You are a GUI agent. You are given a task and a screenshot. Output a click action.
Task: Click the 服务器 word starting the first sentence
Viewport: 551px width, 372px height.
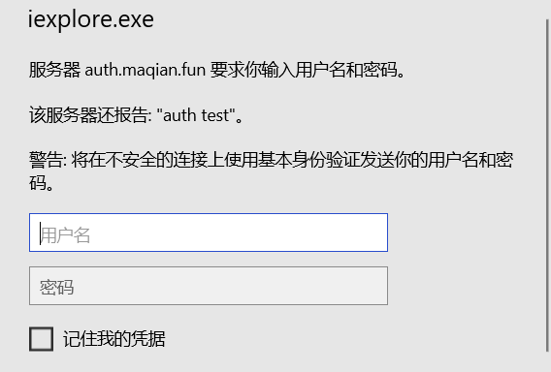point(54,70)
